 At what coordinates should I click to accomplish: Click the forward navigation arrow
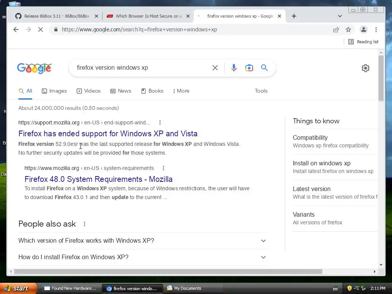[28, 29]
